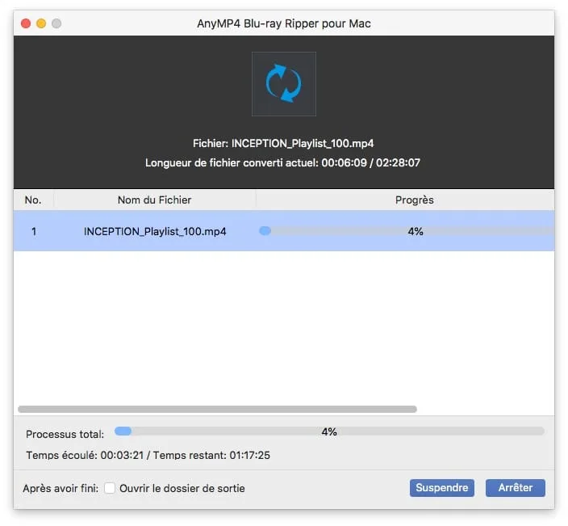This screenshot has width=568, height=526.
Task: Click the blue conversion refresh icon
Action: click(x=284, y=84)
